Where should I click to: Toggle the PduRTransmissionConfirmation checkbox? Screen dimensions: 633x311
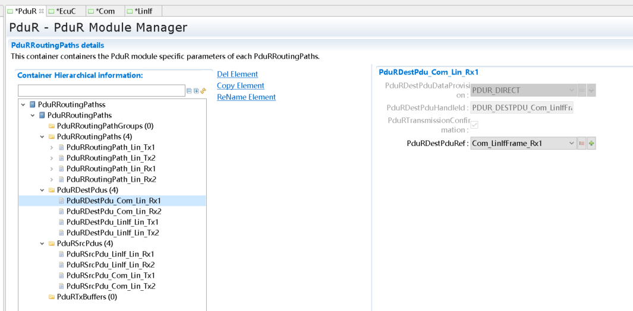pos(474,125)
